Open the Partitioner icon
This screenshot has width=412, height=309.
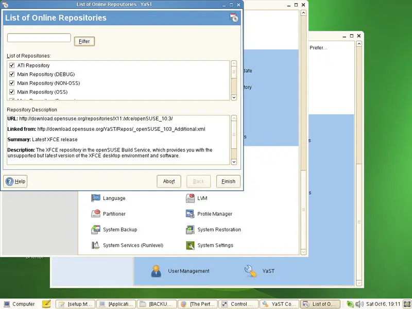96,214
